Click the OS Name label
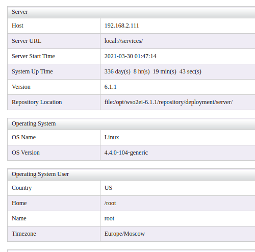This screenshot has width=255, height=252. pyautogui.click(x=23, y=137)
